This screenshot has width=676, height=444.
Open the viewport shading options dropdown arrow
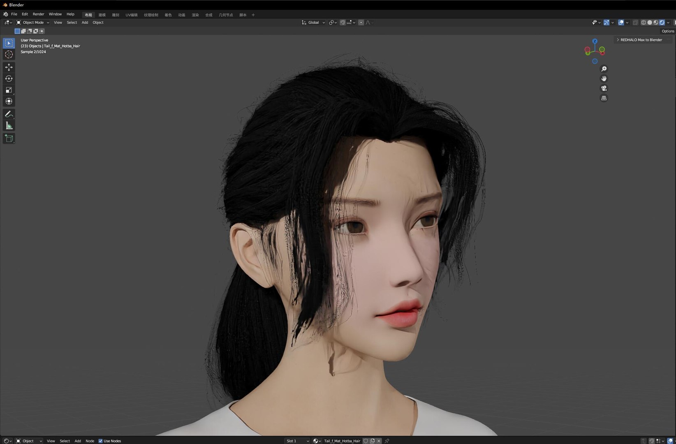[x=668, y=23]
